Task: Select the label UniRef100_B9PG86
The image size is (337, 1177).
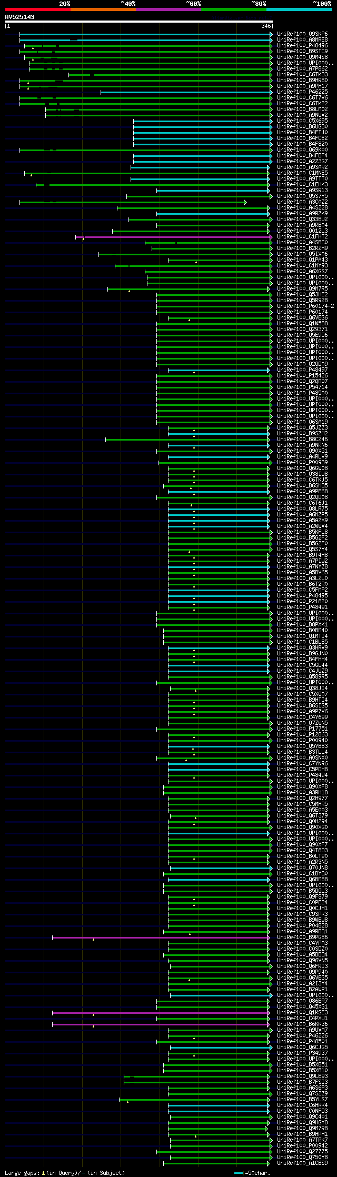Action: click(302, 937)
